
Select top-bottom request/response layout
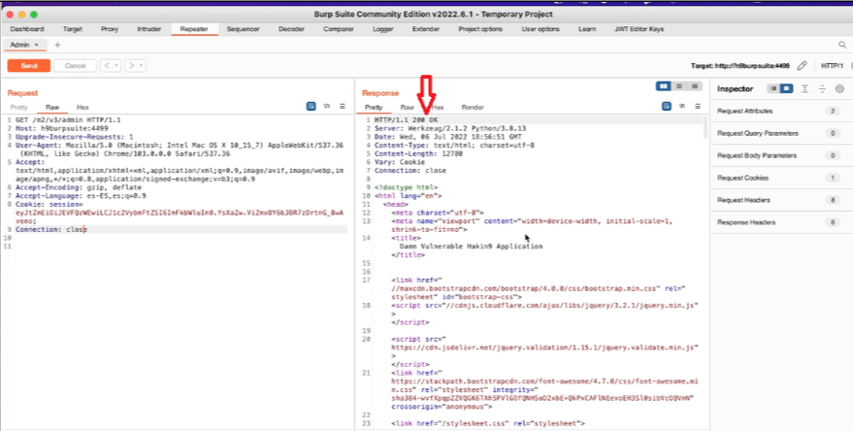(679, 86)
